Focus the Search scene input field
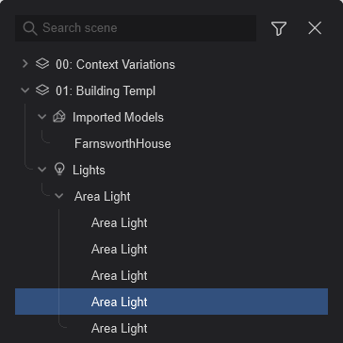The width and height of the screenshot is (343, 343). click(x=136, y=28)
